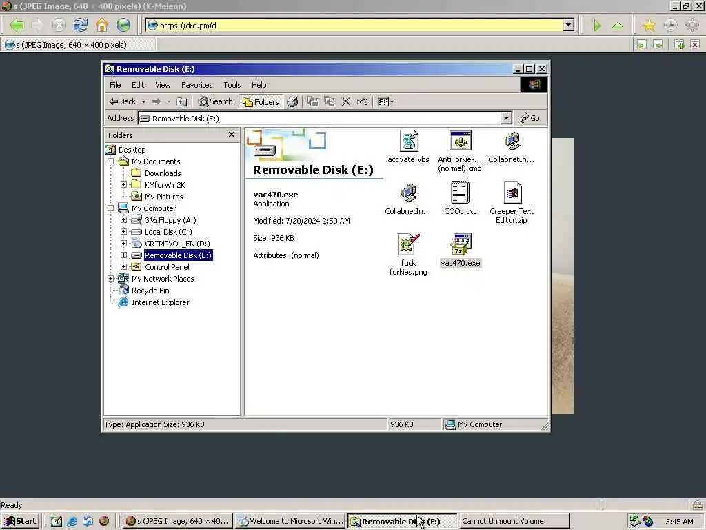
Task: Click the Delete X icon in Explorer toolbar
Action: (x=346, y=101)
